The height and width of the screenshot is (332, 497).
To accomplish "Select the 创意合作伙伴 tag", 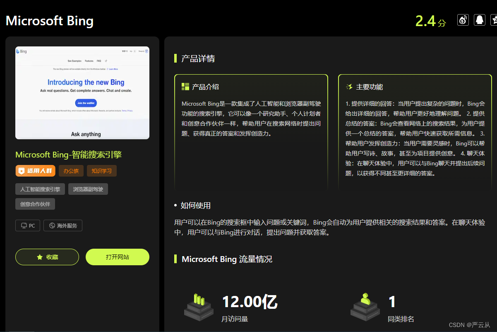I will (35, 204).
